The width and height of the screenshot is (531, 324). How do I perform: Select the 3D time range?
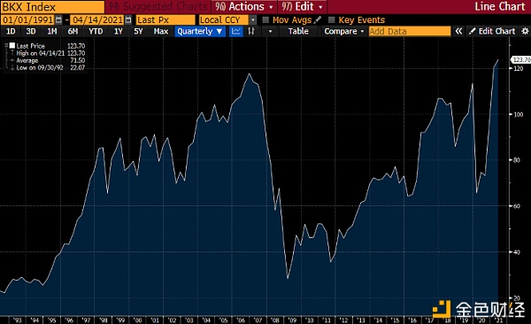[x=31, y=32]
